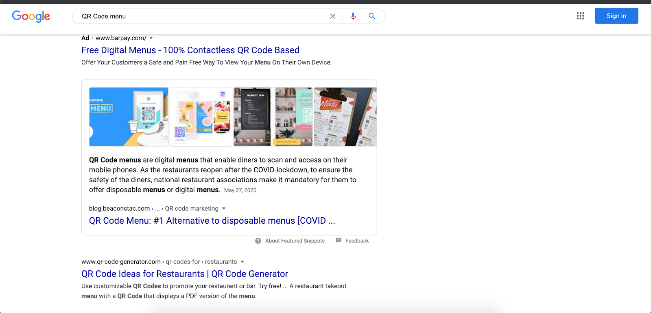Open the qr-code-generator.com result options arrow
The image size is (651, 313).
(242, 262)
